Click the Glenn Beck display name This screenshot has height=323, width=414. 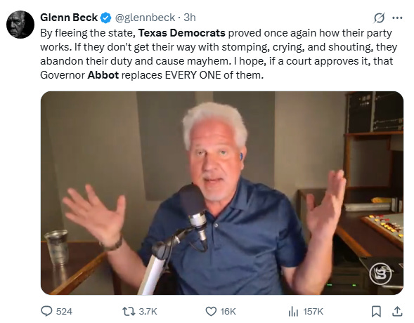[x=69, y=18]
